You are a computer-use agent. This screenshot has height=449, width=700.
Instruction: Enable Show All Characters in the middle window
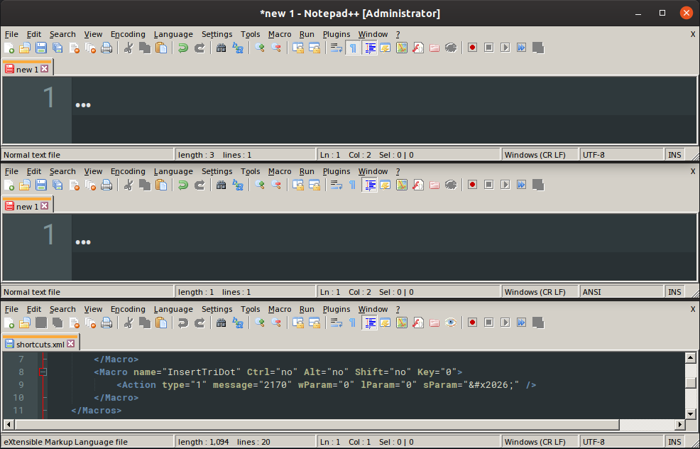click(x=353, y=185)
